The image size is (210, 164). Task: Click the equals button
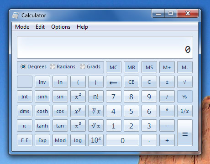pos(185,133)
